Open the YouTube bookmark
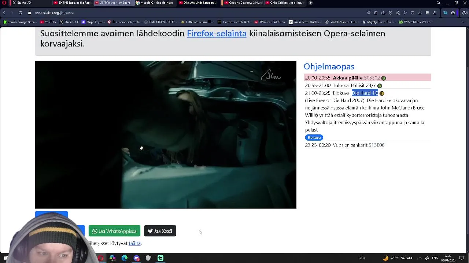Screen dimensions: 469x263 48,22
